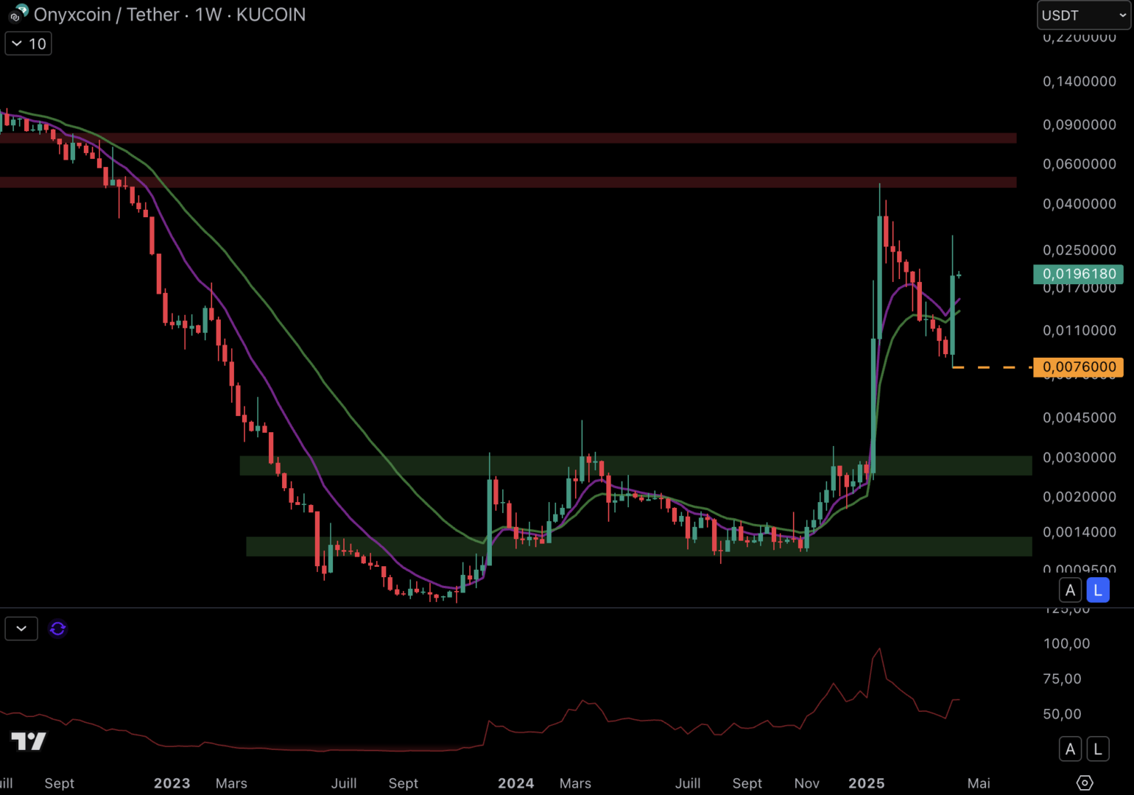Viewport: 1134px width, 795px height.
Task: Click the 2024 label on the time axis
Action: pos(515,783)
